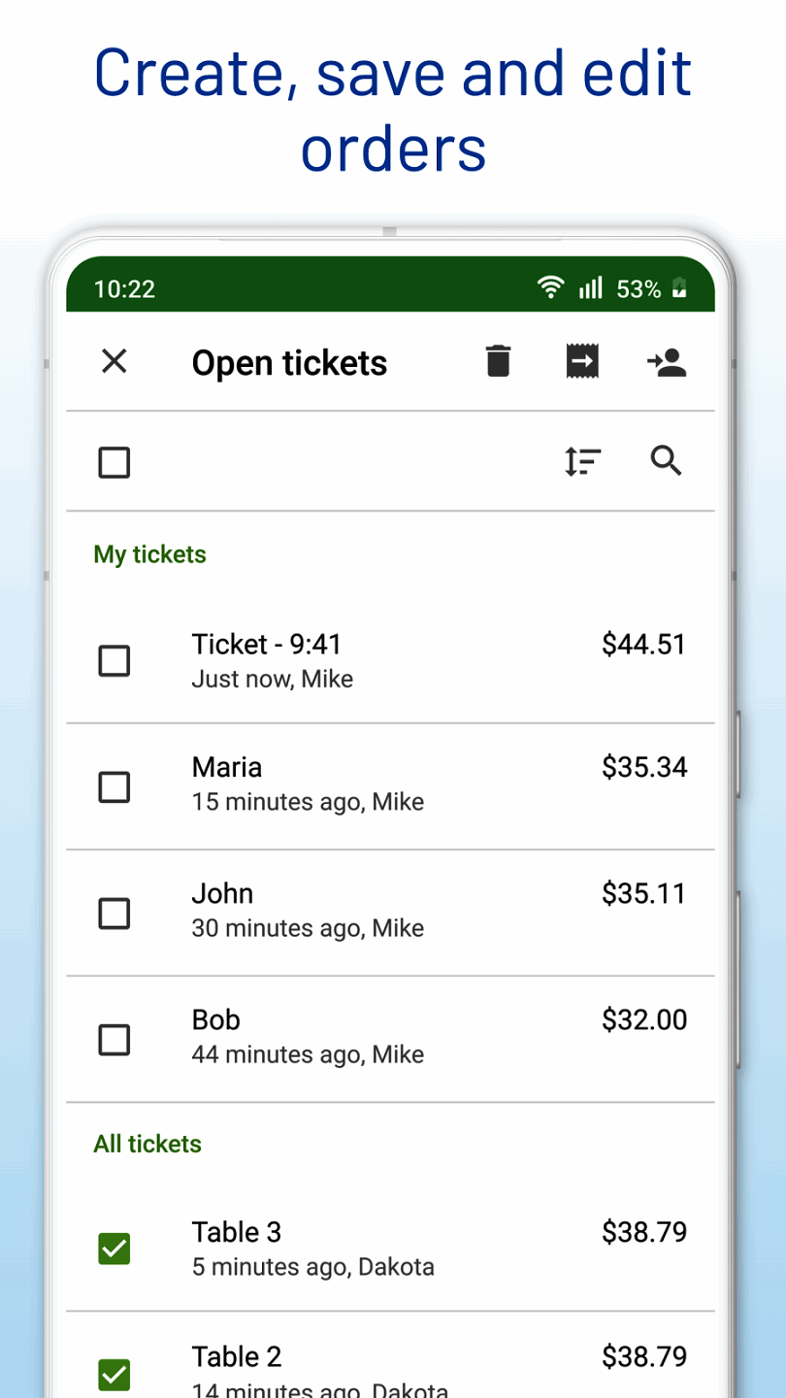This screenshot has height=1398, width=786.
Task: Tap the cellular signal bars icon
Action: pyautogui.click(x=590, y=288)
